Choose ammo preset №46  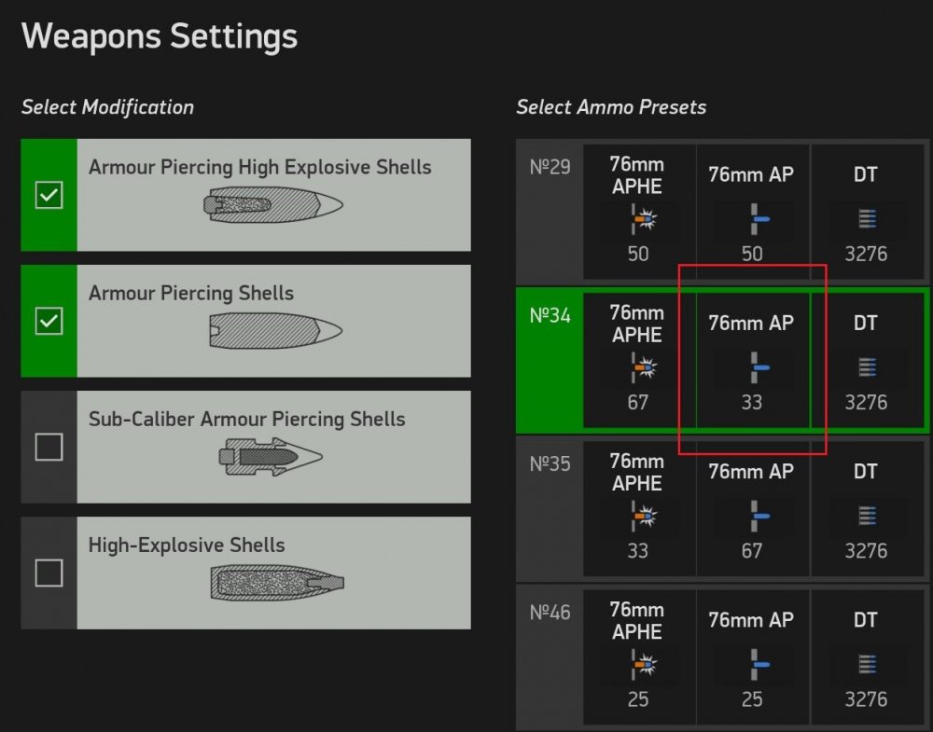pos(550,613)
